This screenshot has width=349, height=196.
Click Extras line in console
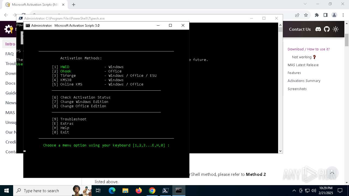[x=63, y=123]
